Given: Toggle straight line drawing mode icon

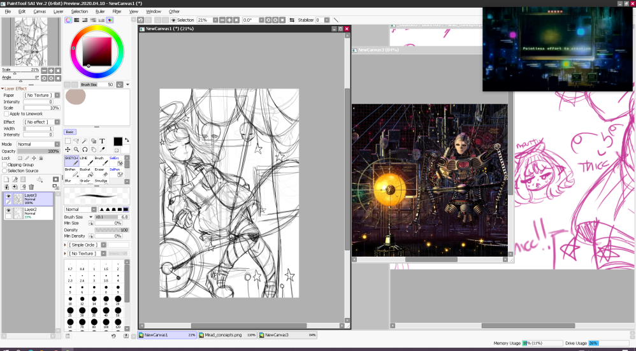Looking at the screenshot, I should pyautogui.click(x=336, y=20).
